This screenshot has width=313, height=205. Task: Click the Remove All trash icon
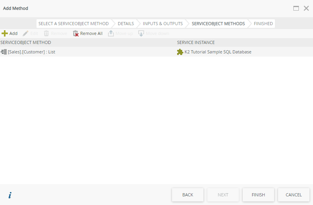coord(76,33)
